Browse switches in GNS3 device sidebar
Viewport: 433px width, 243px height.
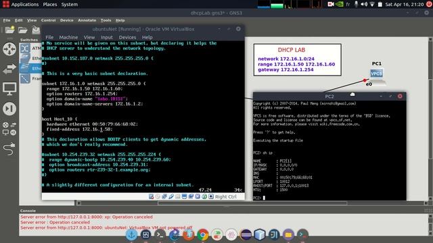(9, 69)
